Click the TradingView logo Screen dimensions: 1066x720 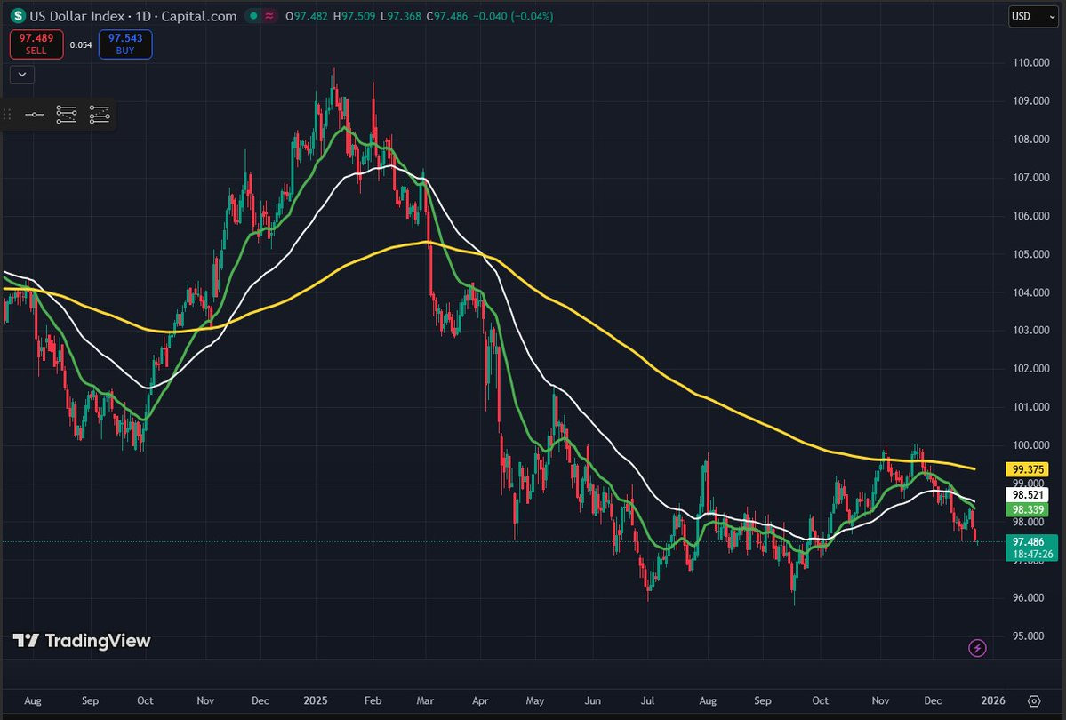[82, 641]
